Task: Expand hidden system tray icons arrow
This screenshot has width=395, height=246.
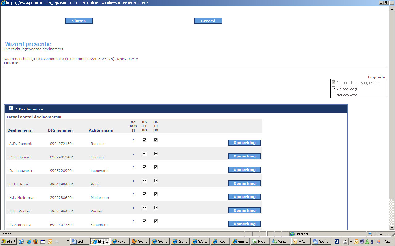Action: 351,242
